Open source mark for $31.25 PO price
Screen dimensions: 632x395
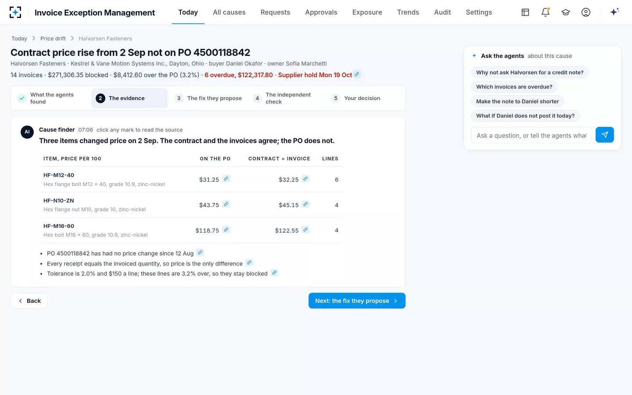[x=226, y=179]
